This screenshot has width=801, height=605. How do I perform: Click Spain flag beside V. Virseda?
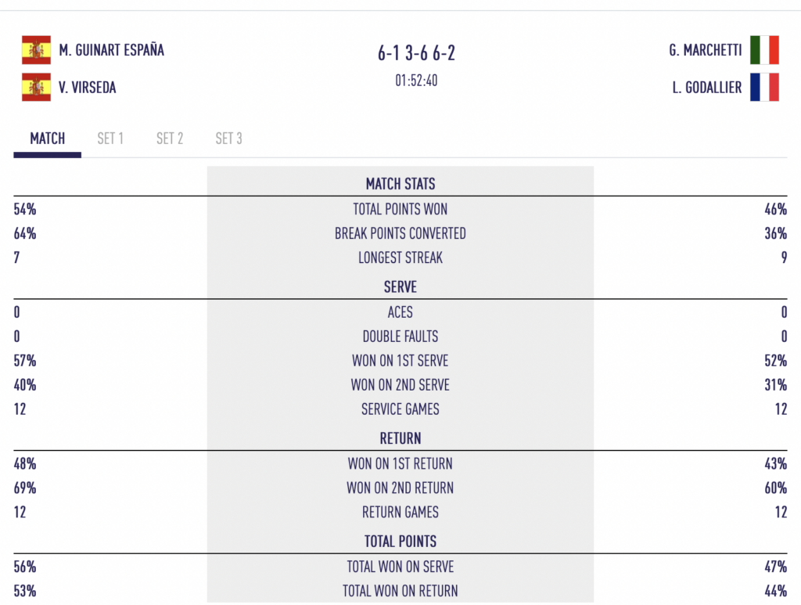(x=36, y=87)
